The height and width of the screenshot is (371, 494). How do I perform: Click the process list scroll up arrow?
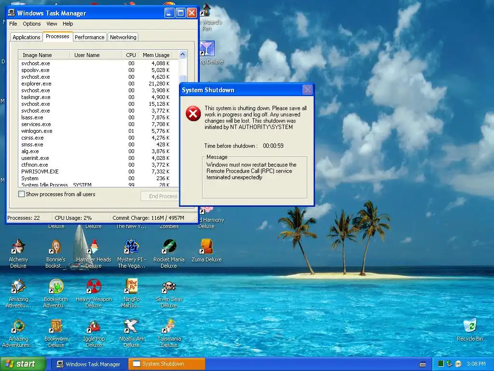tap(182, 55)
